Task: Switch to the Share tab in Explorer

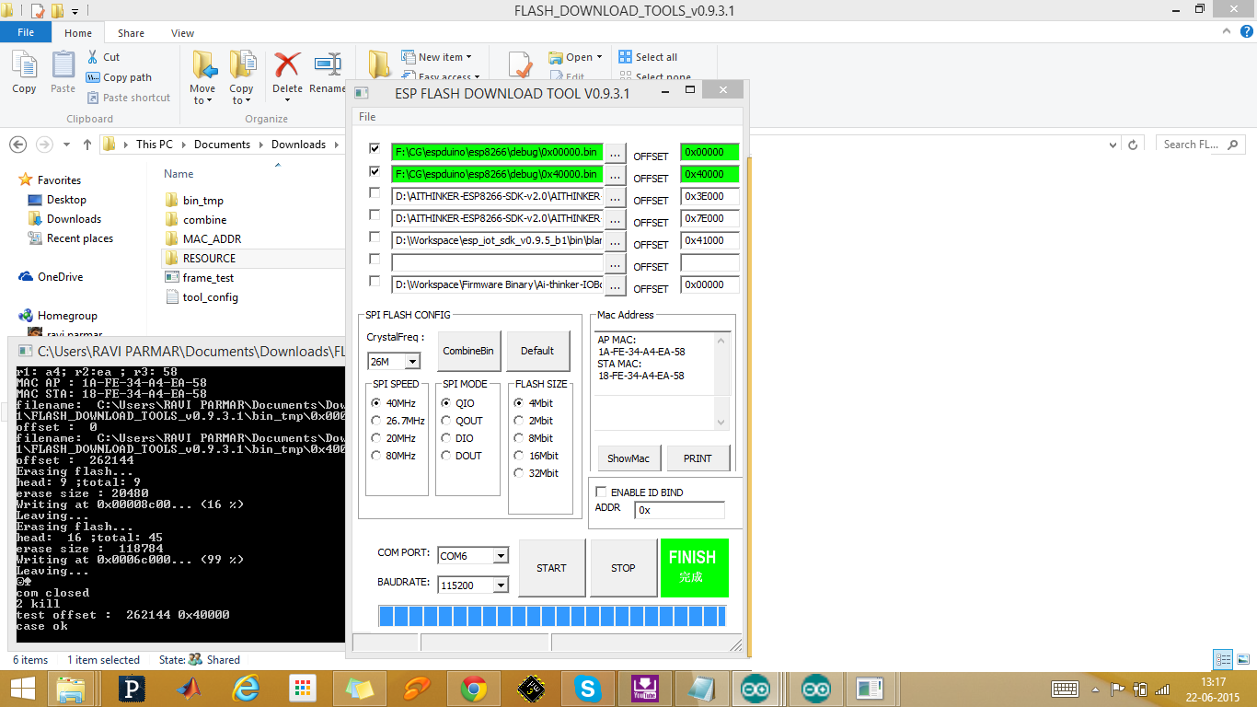Action: 131,32
